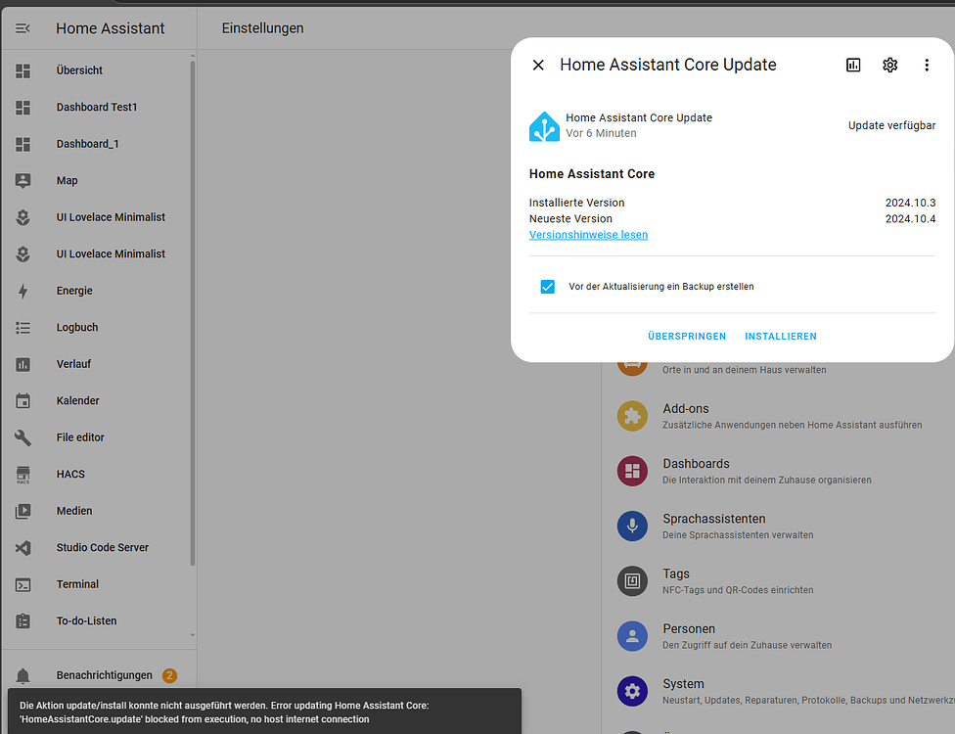Click the Dashboards entry title text
955x734 pixels.
point(696,464)
